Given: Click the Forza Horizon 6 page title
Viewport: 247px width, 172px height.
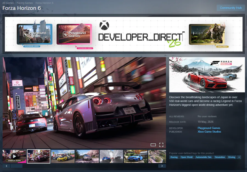Looking at the screenshot, I should [x=22, y=8].
